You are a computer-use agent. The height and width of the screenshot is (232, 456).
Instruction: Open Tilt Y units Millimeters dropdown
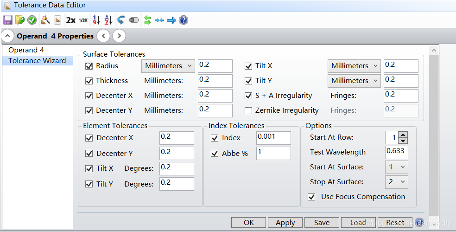[x=354, y=81]
